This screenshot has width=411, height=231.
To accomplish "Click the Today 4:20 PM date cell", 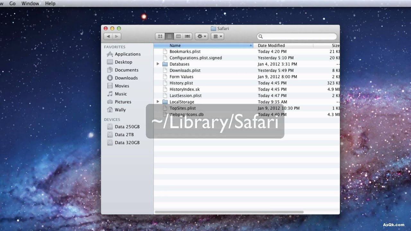I will (272, 52).
